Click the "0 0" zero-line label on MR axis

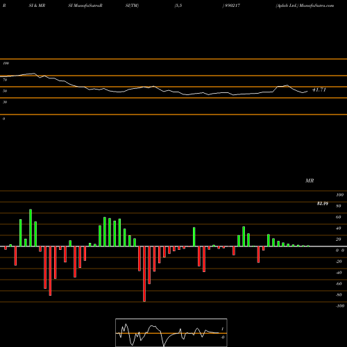point(340,251)
